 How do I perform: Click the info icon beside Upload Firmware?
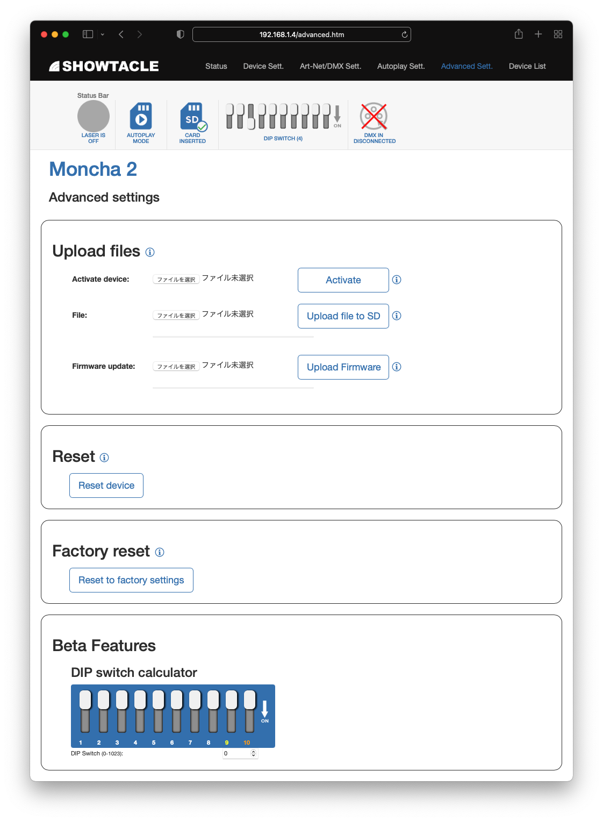coord(397,367)
